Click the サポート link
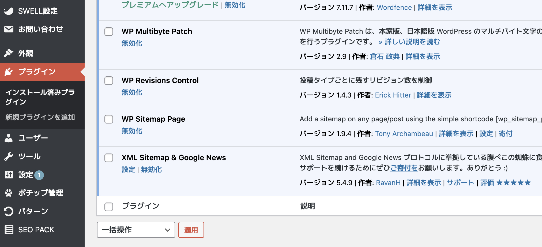Image resolution: width=542 pixels, height=247 pixels. [x=461, y=183]
